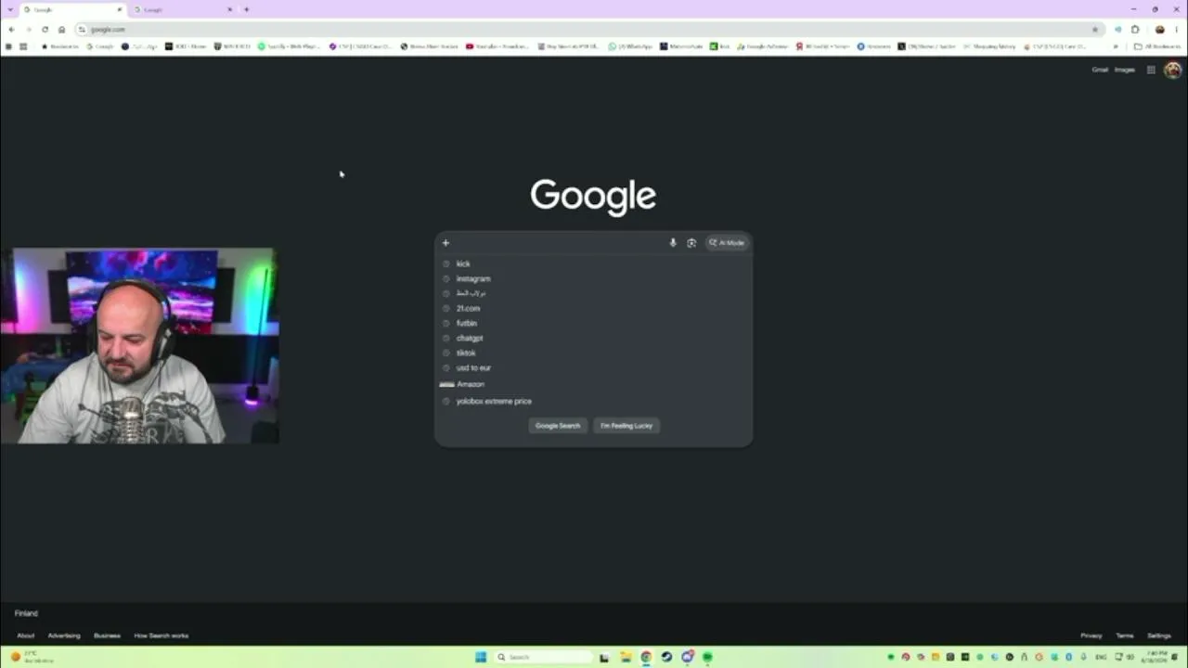1188x668 pixels.
Task: Open the Chrome extensions puzzle icon
Action: pos(1135,30)
